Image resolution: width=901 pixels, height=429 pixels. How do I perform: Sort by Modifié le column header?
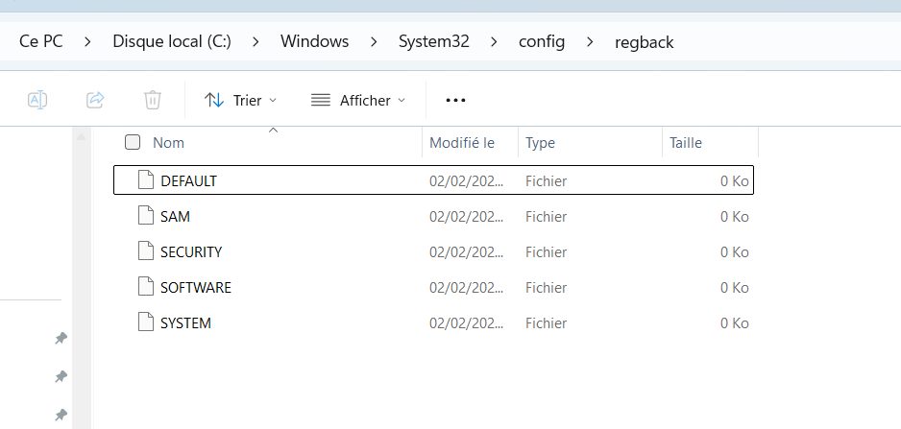point(462,143)
